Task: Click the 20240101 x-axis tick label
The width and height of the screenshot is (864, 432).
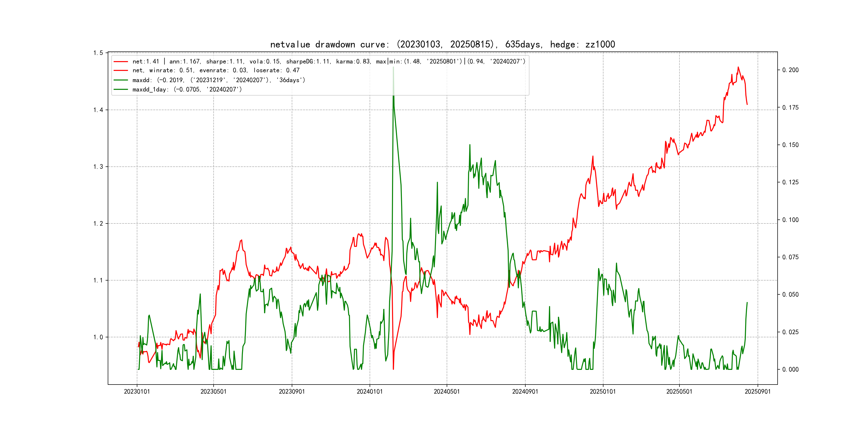Action: (370, 391)
